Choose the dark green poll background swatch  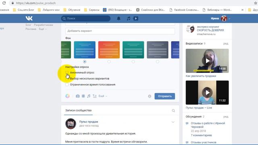click(x=66, y=50)
